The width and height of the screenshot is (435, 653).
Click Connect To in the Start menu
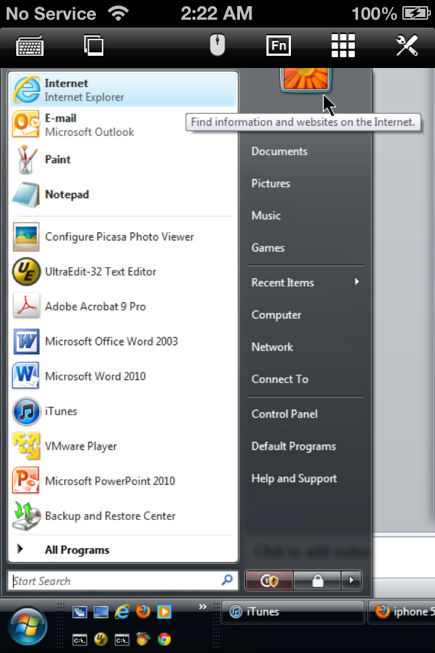click(x=280, y=379)
